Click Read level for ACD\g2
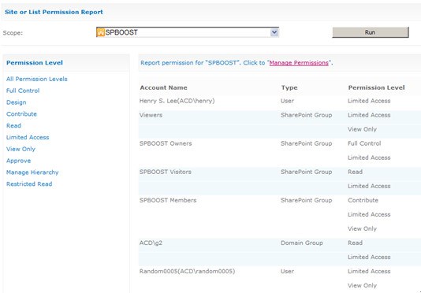 tap(355, 243)
